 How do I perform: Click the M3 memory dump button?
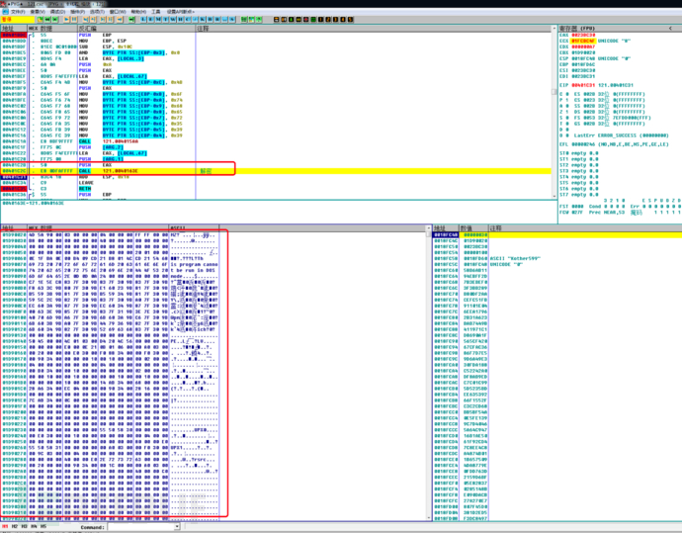pos(25,526)
